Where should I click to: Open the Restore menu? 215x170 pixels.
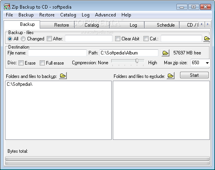point(47,15)
